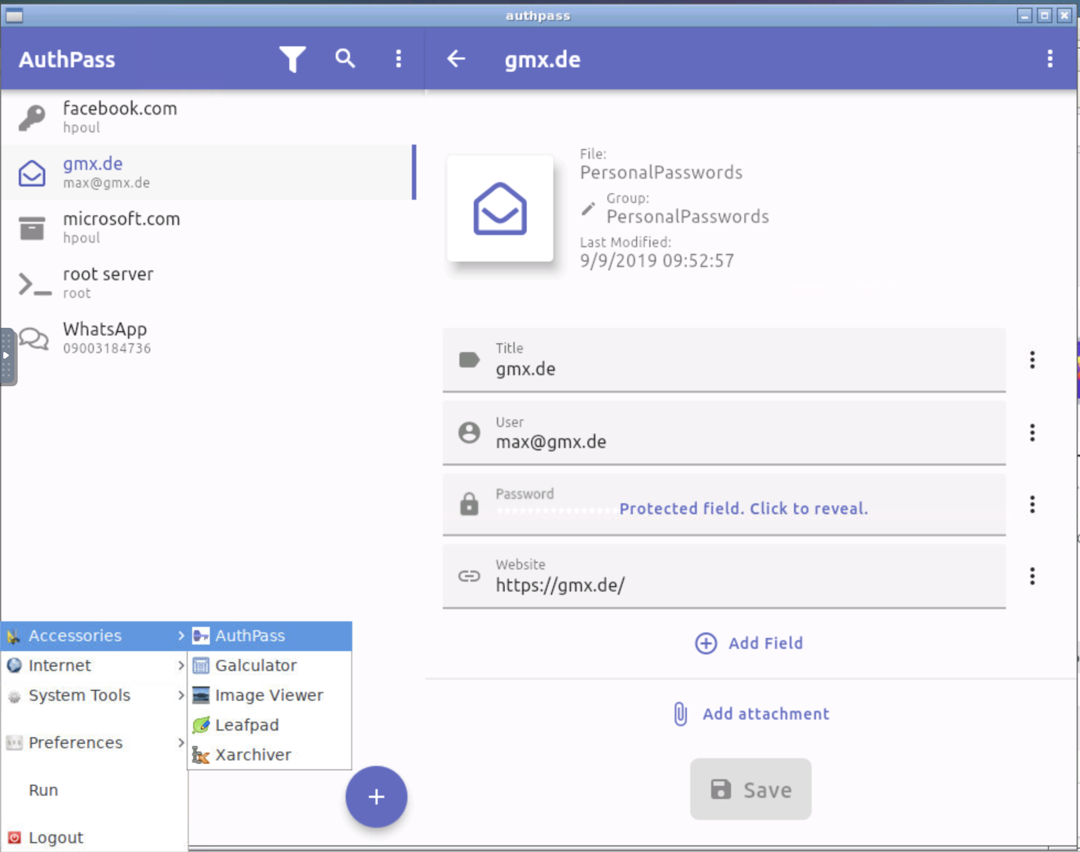Screen dimensions: 1080x852
Task: Click three-dot menu next to Website field
Action: 1034,576
